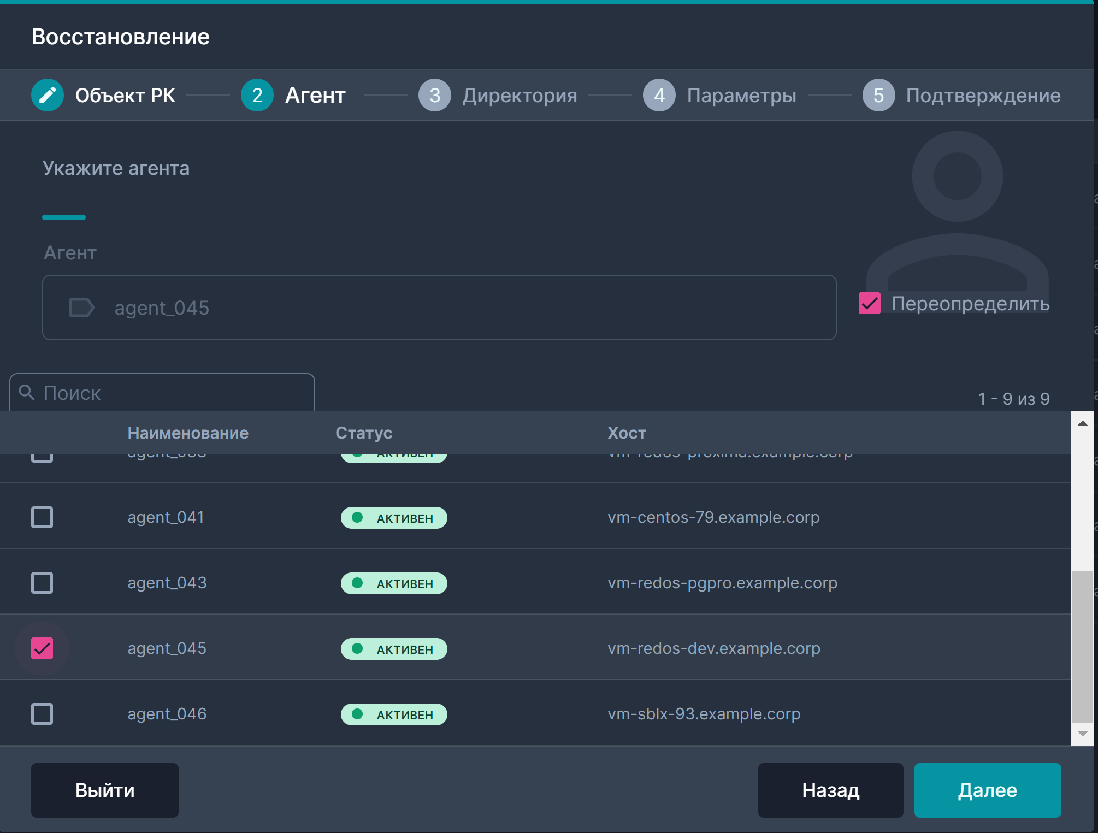Uncheck the agent_045 row checkbox
The height and width of the screenshot is (833, 1098).
42,648
